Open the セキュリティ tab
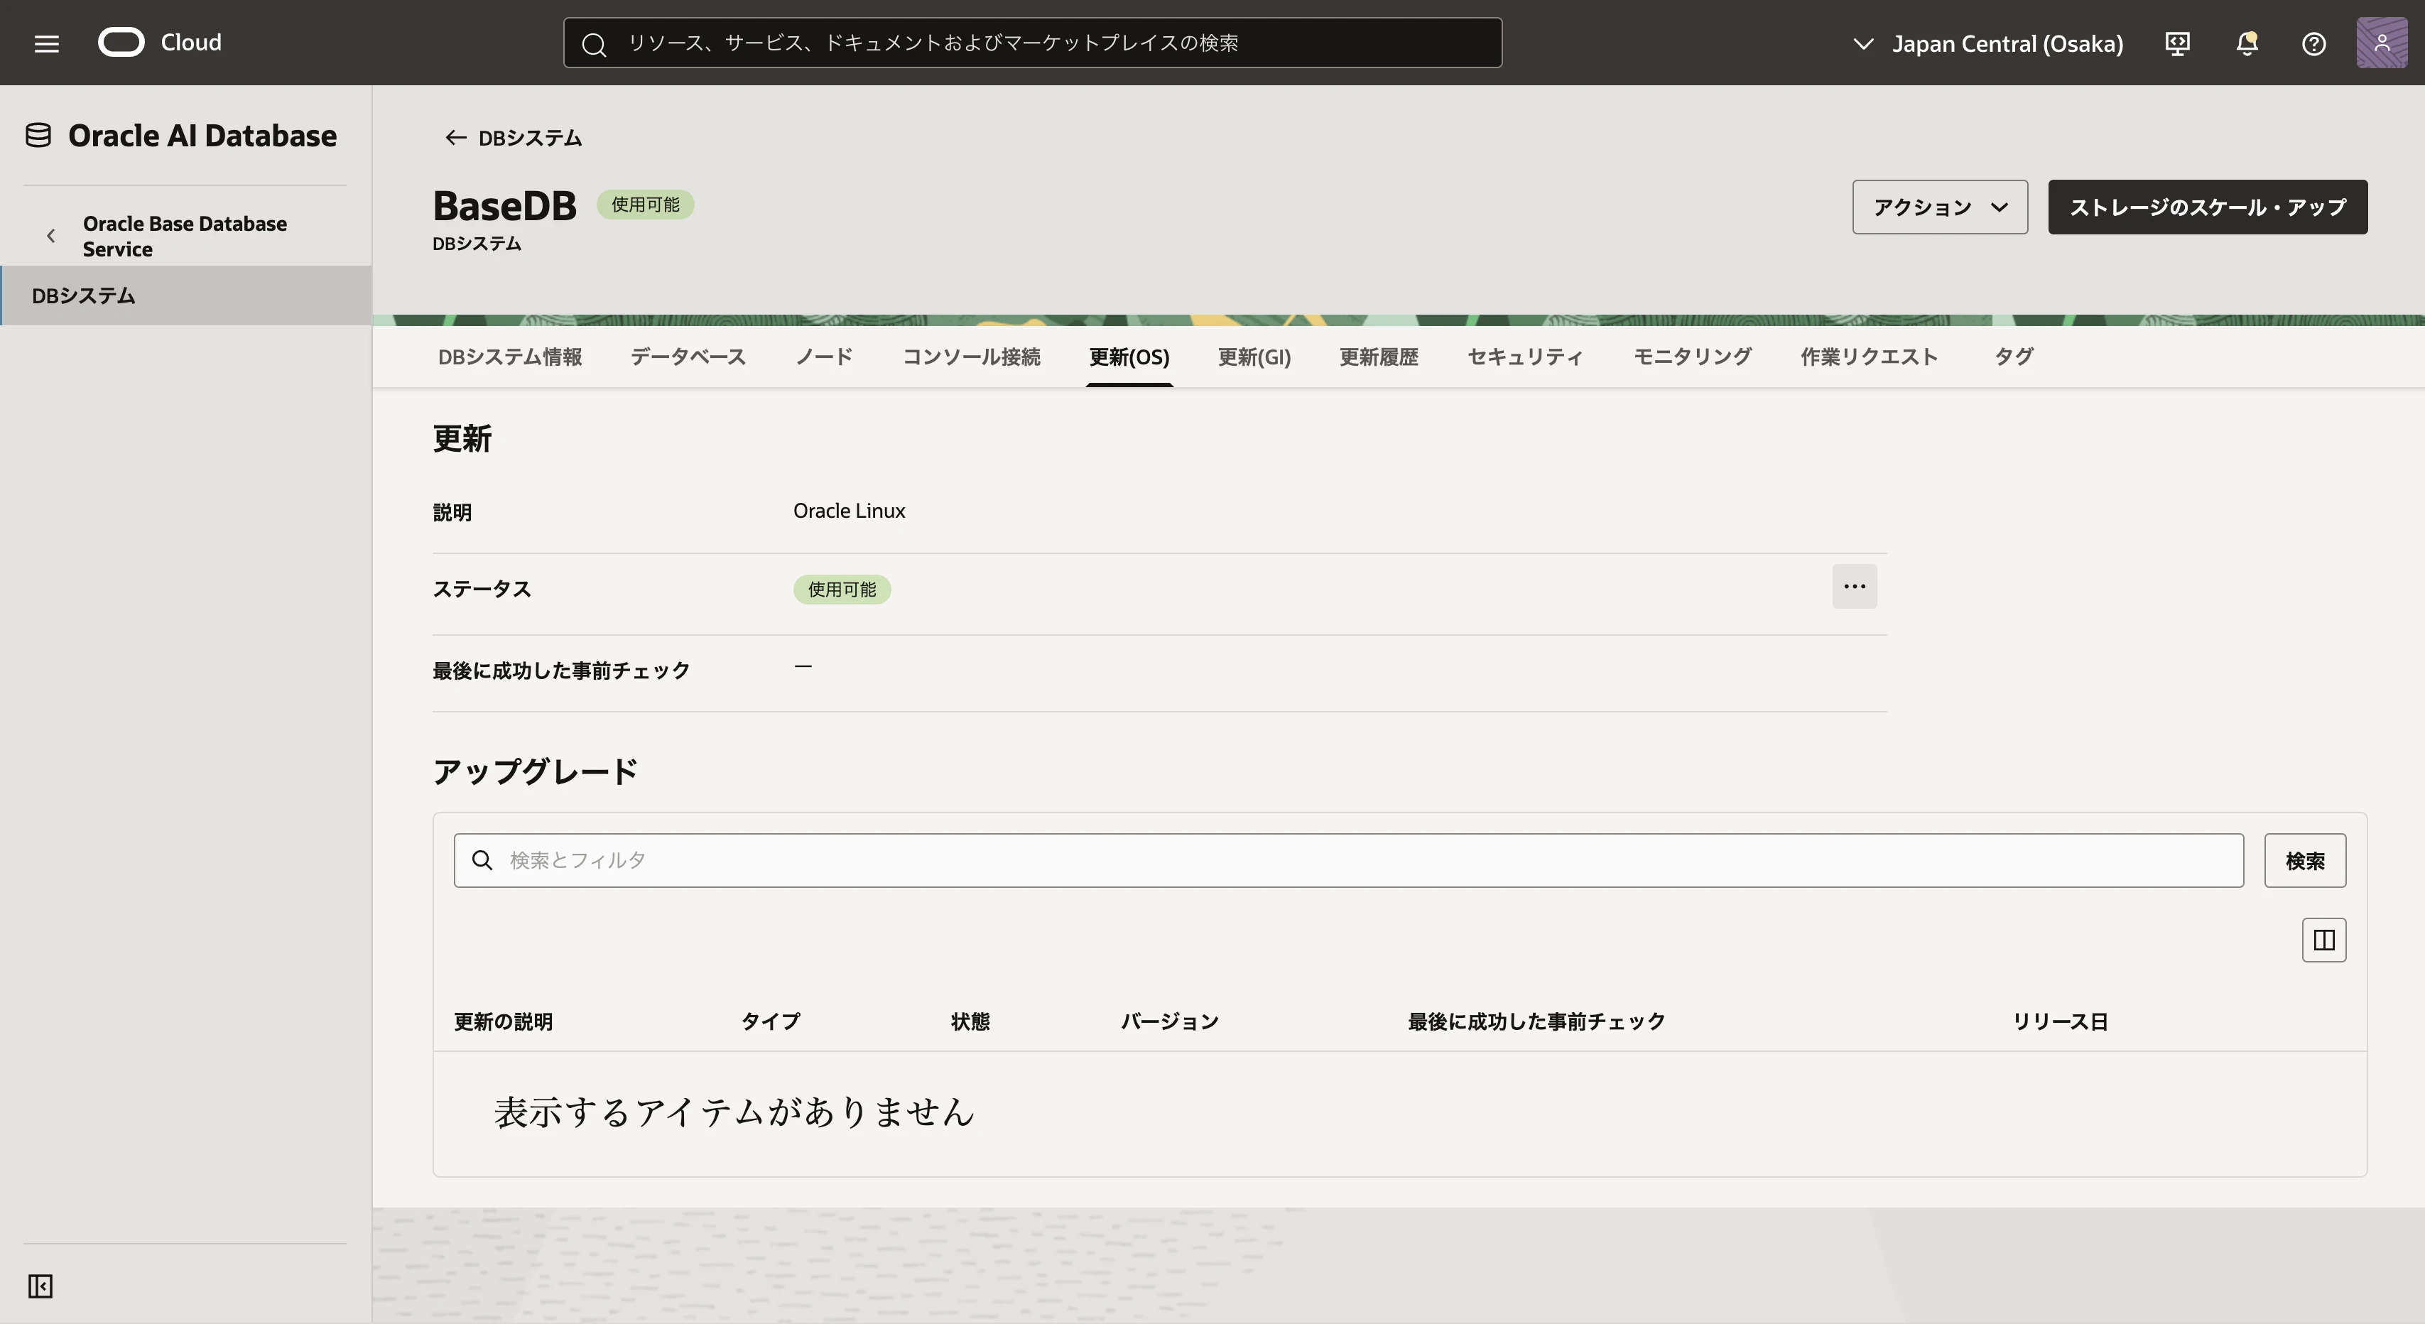The height and width of the screenshot is (1324, 2425). [1525, 357]
